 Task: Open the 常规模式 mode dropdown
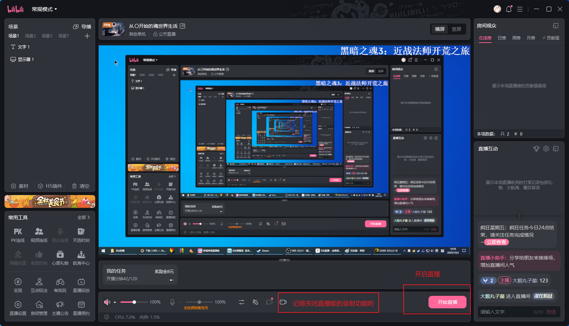click(44, 9)
